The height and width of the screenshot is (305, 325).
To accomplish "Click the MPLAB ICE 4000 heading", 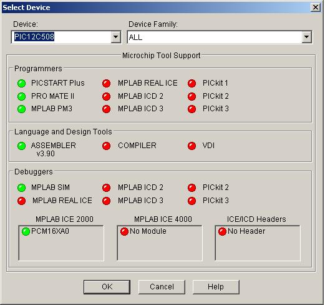I will pyautogui.click(x=163, y=219).
